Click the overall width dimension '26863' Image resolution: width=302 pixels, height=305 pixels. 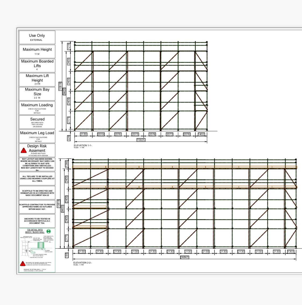click(184, 257)
